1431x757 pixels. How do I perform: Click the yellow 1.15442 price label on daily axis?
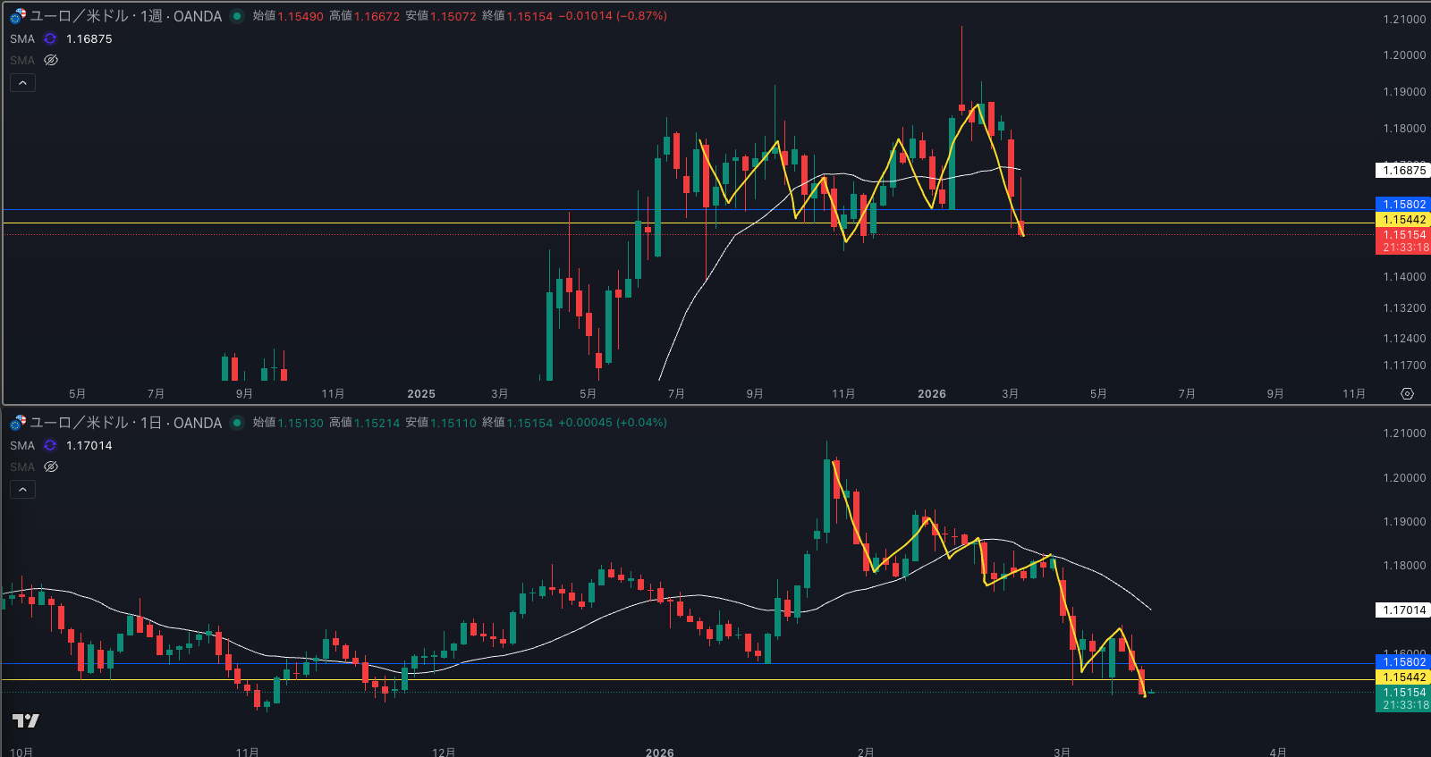point(1403,677)
